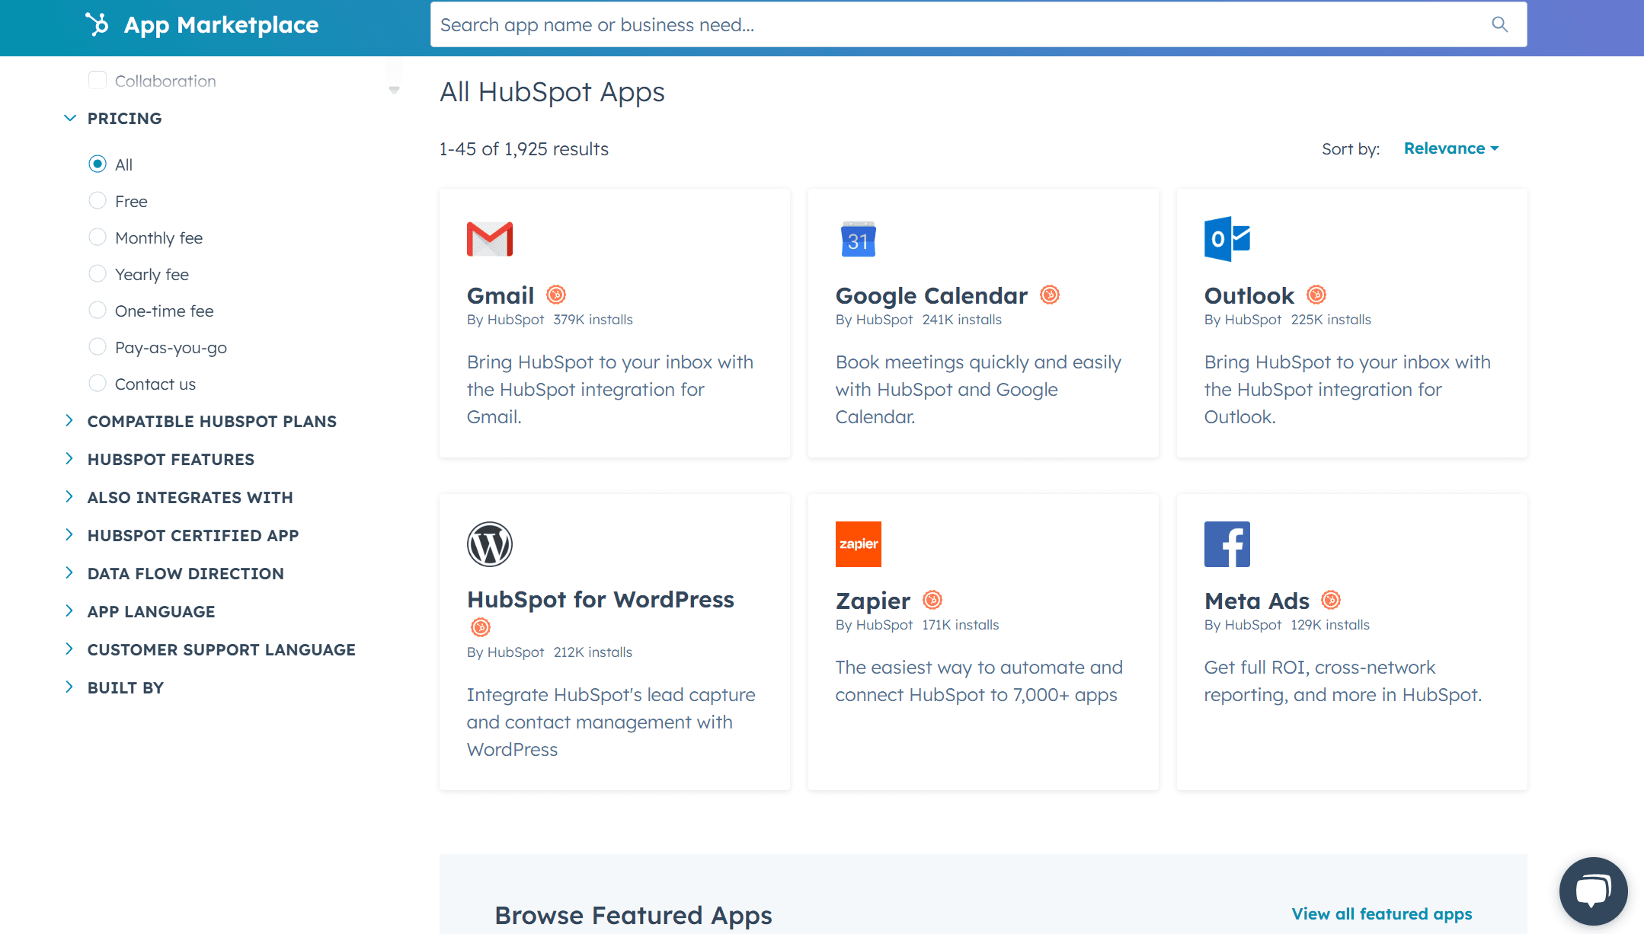Open the Sort by Relevance dropdown

tap(1451, 148)
